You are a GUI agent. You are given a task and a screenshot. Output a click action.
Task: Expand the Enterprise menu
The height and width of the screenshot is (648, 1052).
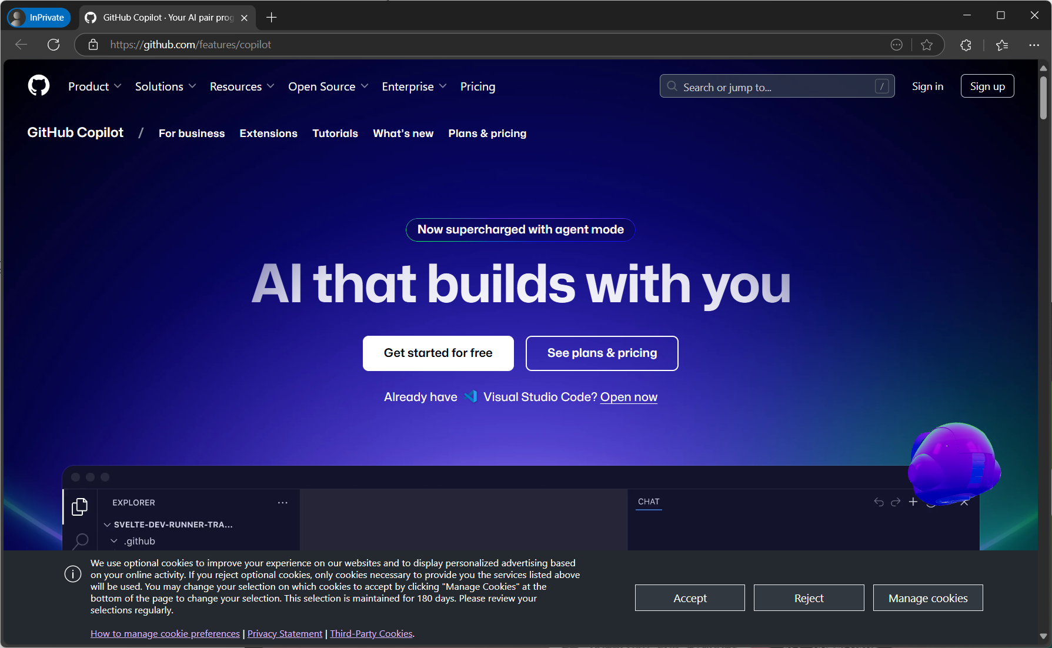(x=415, y=86)
